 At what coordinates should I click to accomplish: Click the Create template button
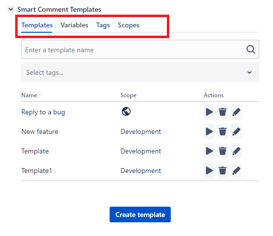click(140, 215)
